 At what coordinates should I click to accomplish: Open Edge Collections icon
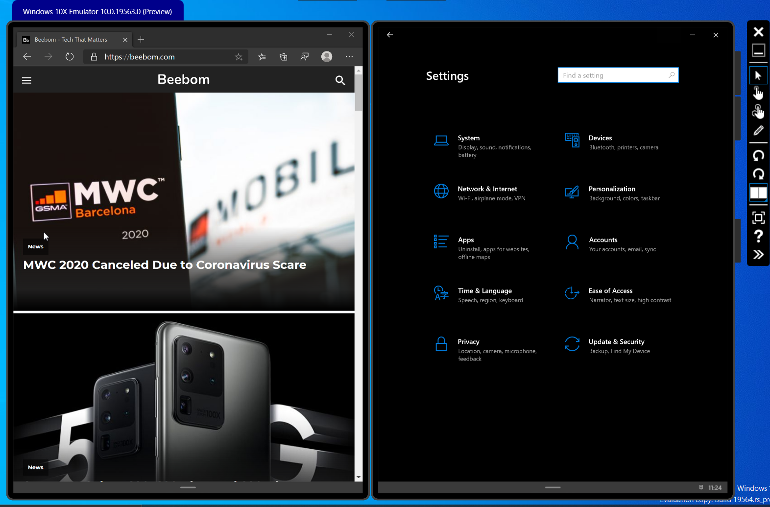[284, 57]
